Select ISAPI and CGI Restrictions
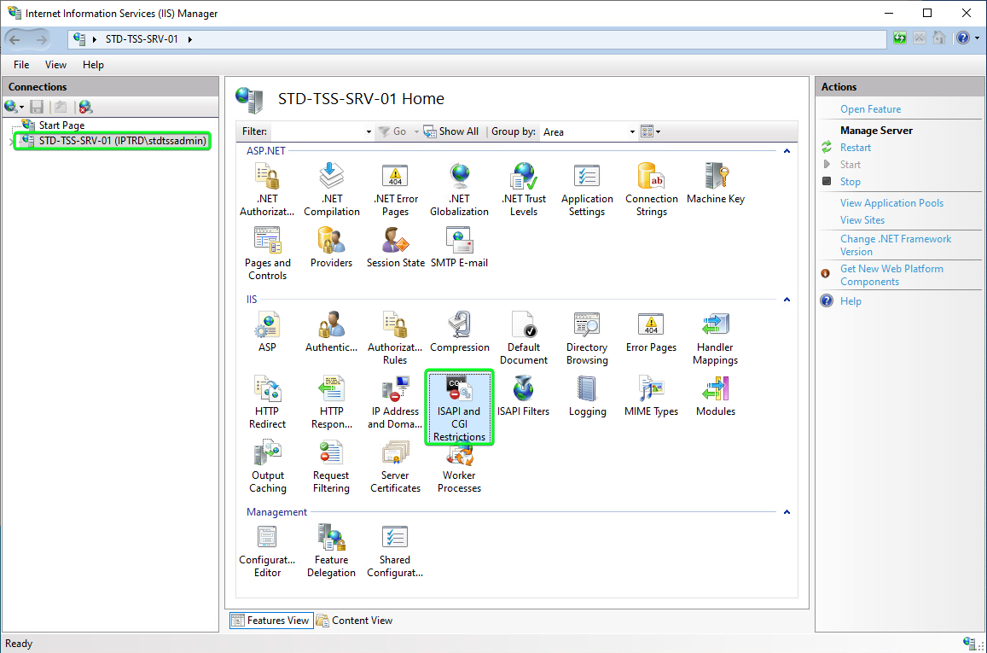Screen dimensions: 987x653 (460, 407)
